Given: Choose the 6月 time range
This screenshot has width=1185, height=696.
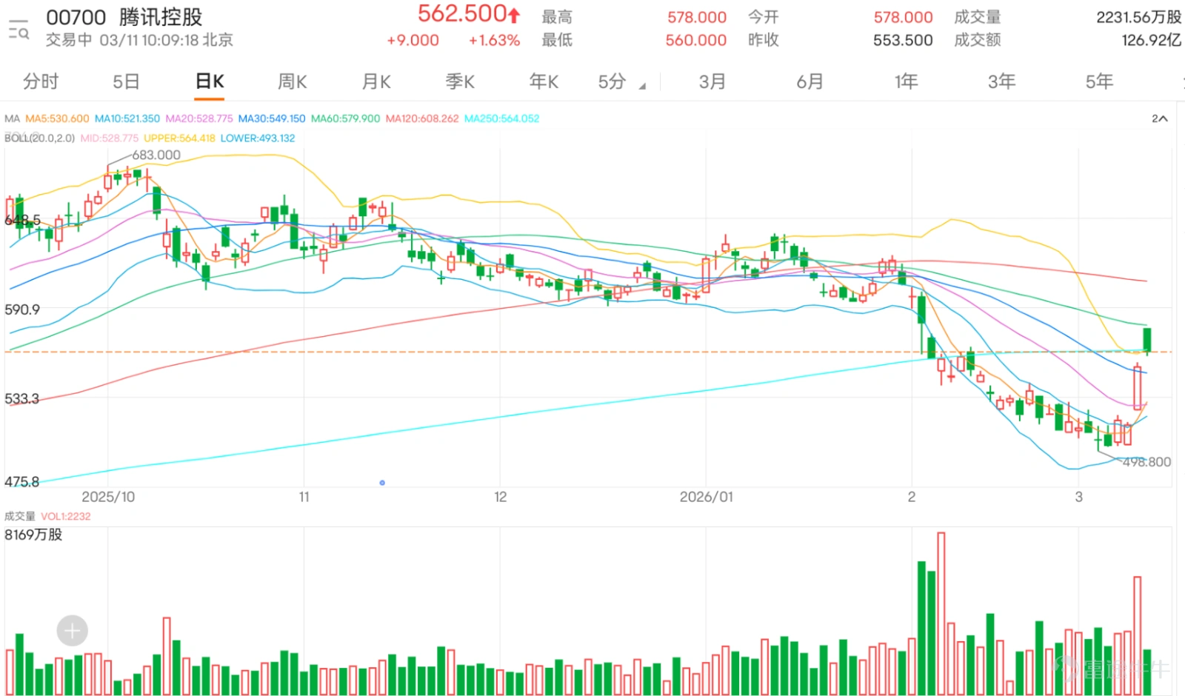Looking at the screenshot, I should click(x=810, y=81).
